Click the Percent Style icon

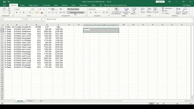pos(96,12)
